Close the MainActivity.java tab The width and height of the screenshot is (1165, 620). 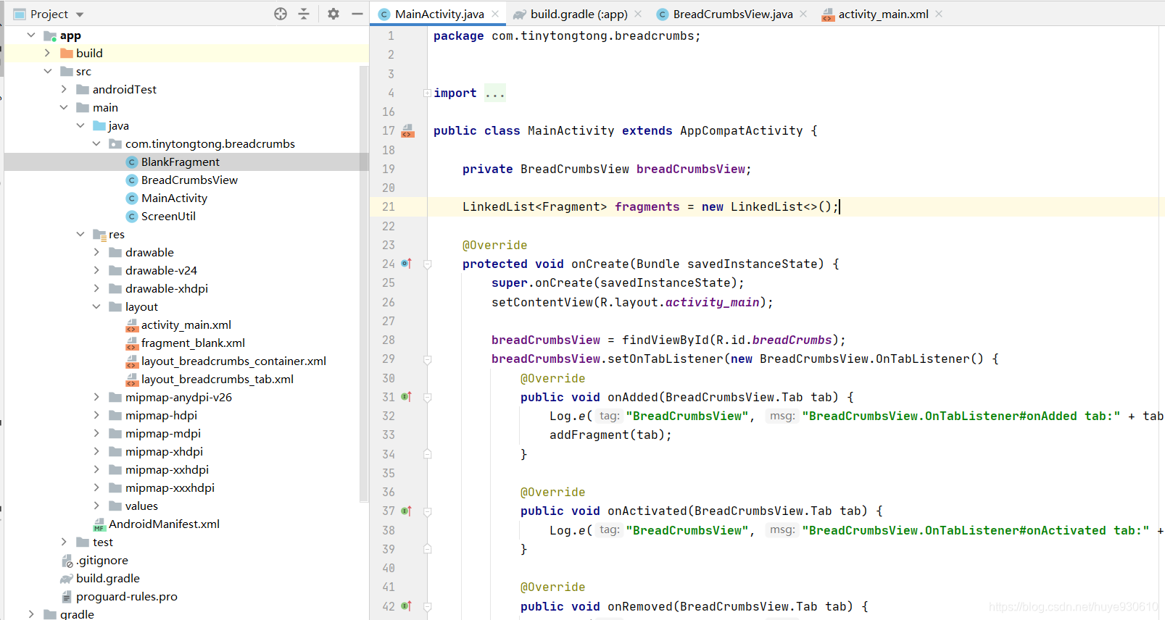coord(495,14)
